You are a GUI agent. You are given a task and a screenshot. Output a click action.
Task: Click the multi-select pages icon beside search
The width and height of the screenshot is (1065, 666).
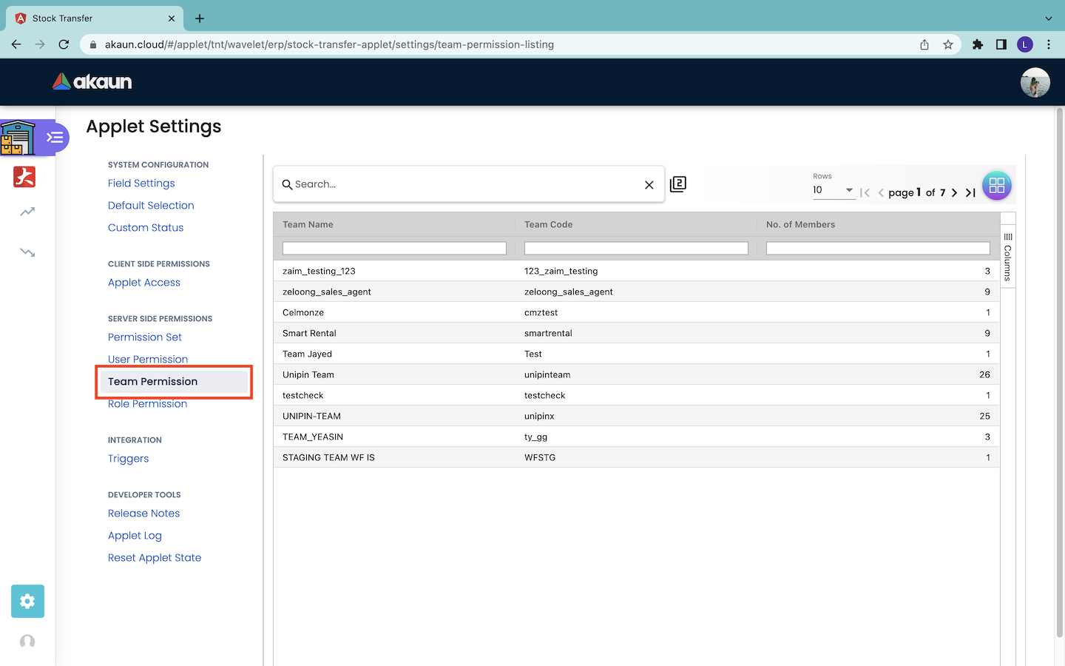pos(677,184)
